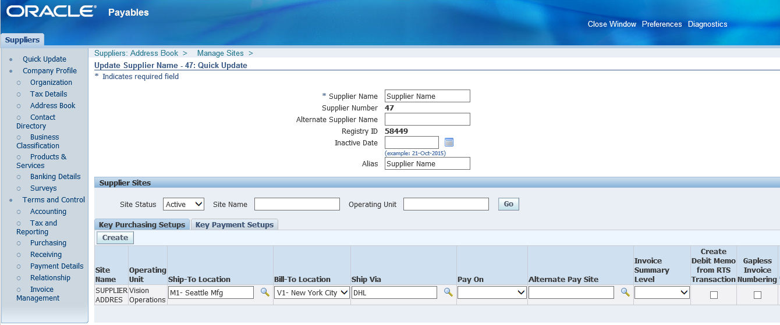Open the Inactive Date calendar picker
The width and height of the screenshot is (780, 325).
click(449, 142)
